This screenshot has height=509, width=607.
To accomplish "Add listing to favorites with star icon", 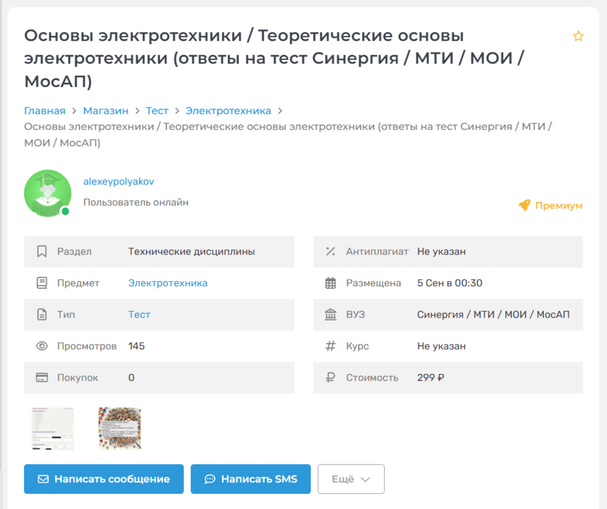I will tap(578, 36).
